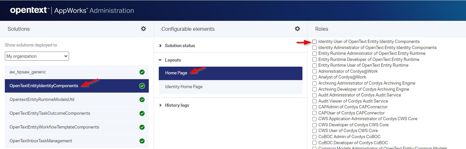Expand the Solution status section
The height and width of the screenshot is (149, 466).
pyautogui.click(x=180, y=46)
